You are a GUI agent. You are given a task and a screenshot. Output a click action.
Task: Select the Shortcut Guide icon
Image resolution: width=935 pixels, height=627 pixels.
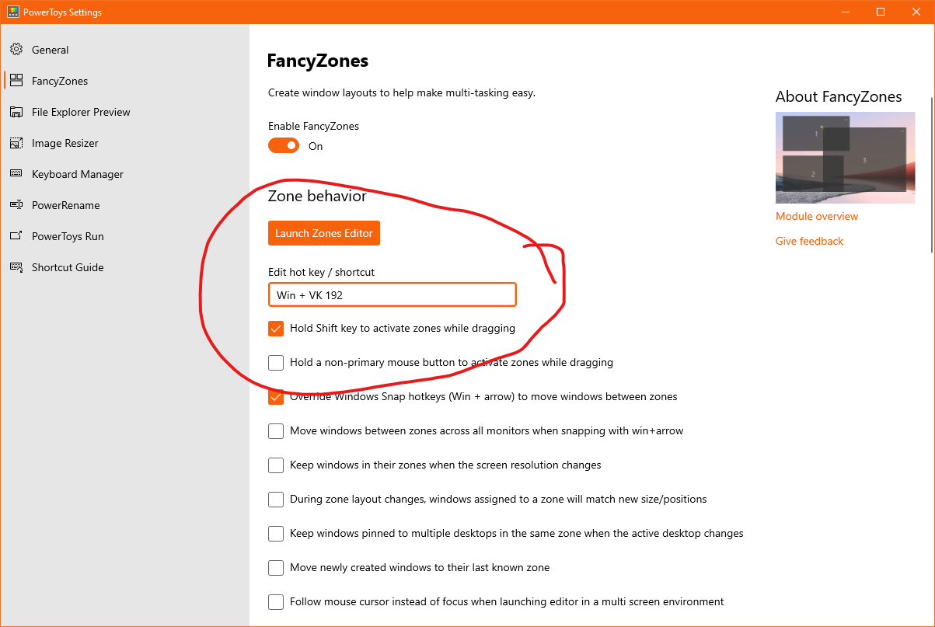click(x=15, y=266)
